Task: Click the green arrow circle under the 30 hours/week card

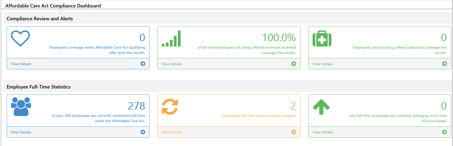Action: 444,132
